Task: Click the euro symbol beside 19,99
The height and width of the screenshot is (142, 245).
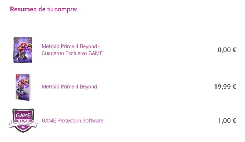Action: [x=235, y=87]
